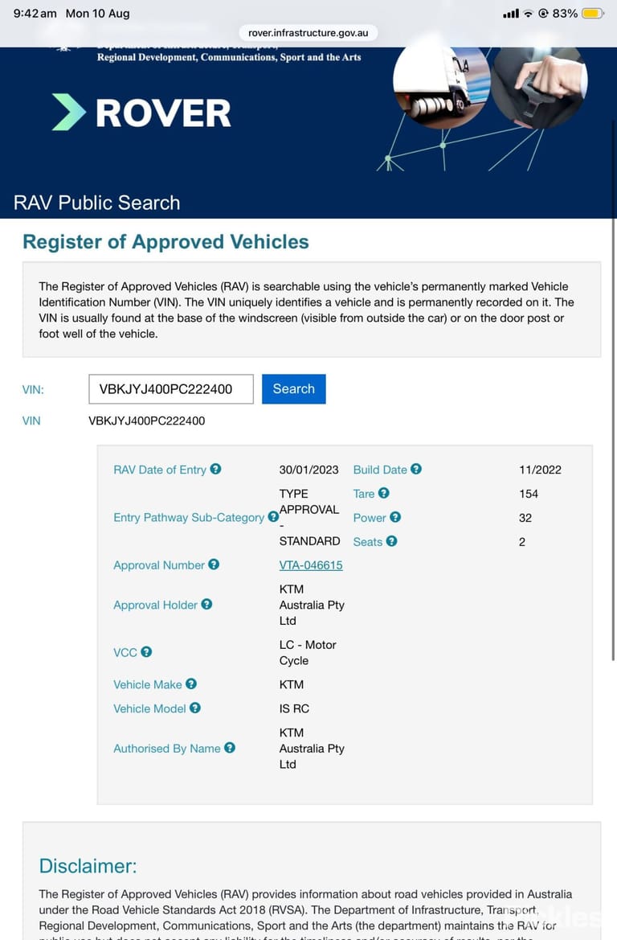
Task: Click the Build Date label
Action: click(380, 470)
